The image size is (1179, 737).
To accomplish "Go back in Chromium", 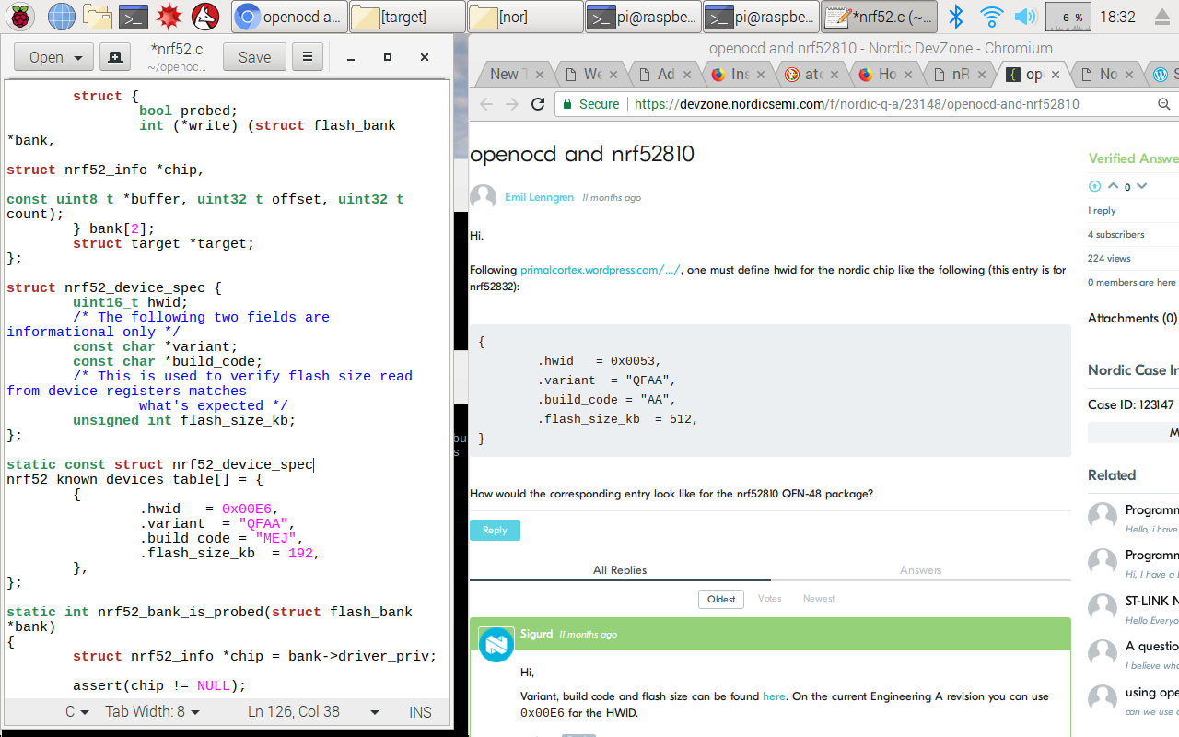I will pyautogui.click(x=486, y=104).
